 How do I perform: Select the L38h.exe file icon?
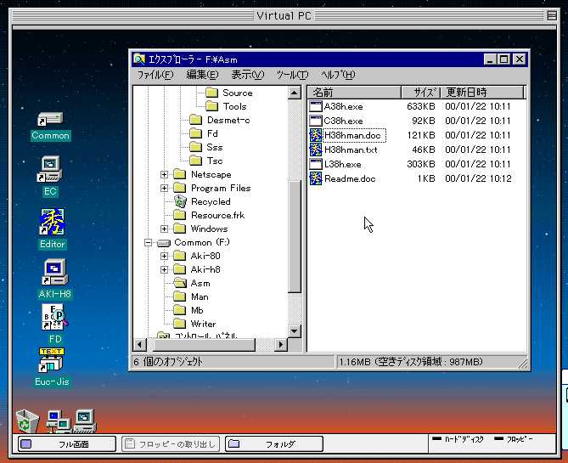coord(316,164)
